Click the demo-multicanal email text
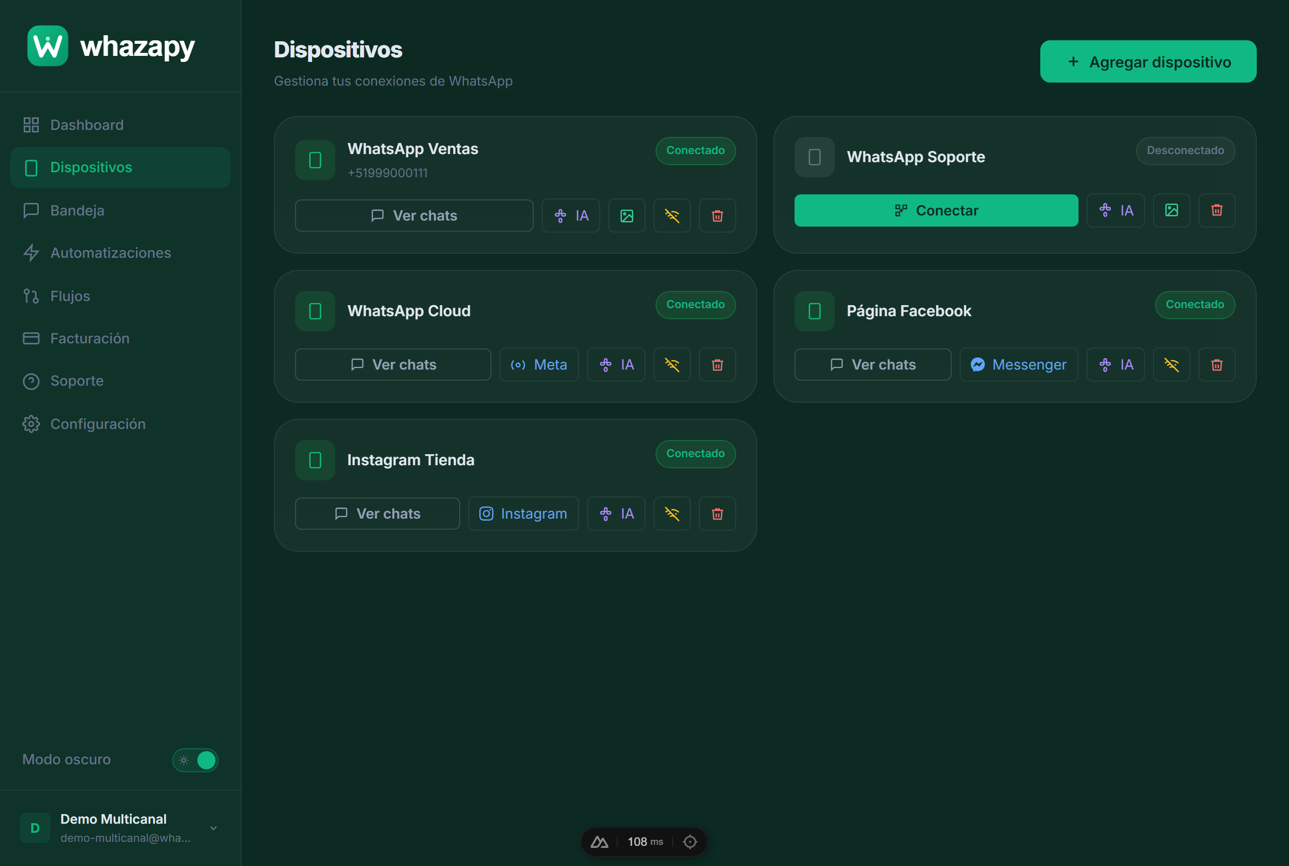 pos(125,838)
